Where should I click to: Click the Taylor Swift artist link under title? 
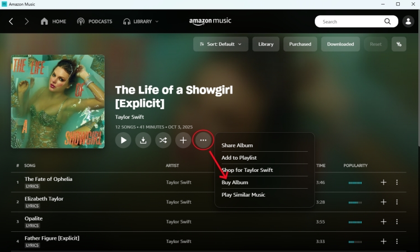pyautogui.click(x=129, y=117)
